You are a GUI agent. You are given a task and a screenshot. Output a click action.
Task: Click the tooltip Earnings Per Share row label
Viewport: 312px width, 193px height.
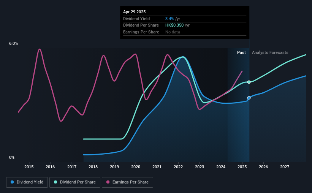point(141,32)
